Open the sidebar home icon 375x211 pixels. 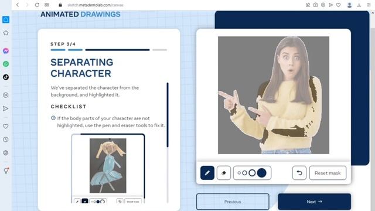(6, 19)
